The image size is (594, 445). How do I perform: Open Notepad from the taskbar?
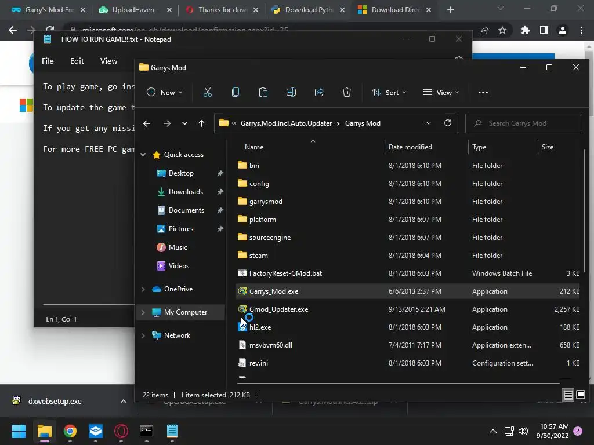click(x=172, y=431)
